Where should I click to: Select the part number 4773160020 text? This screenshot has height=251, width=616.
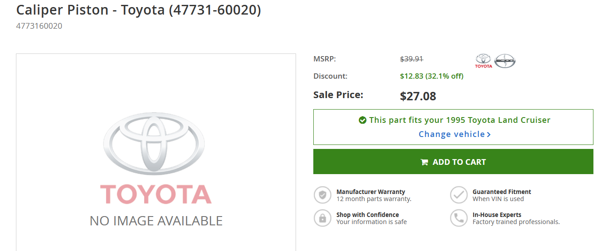tap(39, 26)
